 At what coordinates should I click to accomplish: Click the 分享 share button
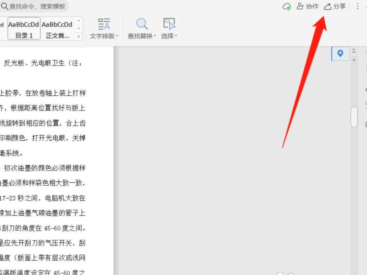click(x=335, y=6)
